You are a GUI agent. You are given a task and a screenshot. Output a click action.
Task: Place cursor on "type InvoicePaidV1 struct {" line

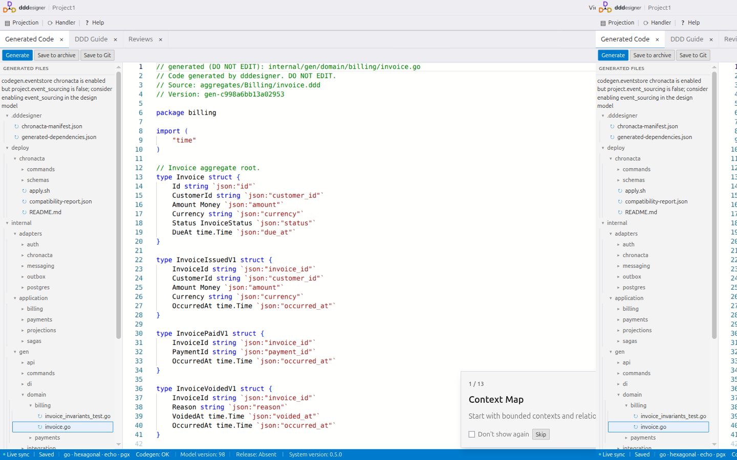tap(210, 334)
